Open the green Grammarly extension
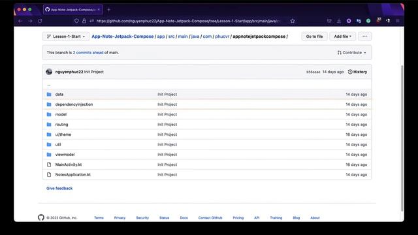The image size is (418, 235). tap(368, 21)
